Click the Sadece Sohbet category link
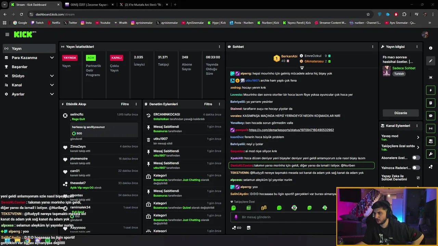438x246 pixels. point(404,68)
